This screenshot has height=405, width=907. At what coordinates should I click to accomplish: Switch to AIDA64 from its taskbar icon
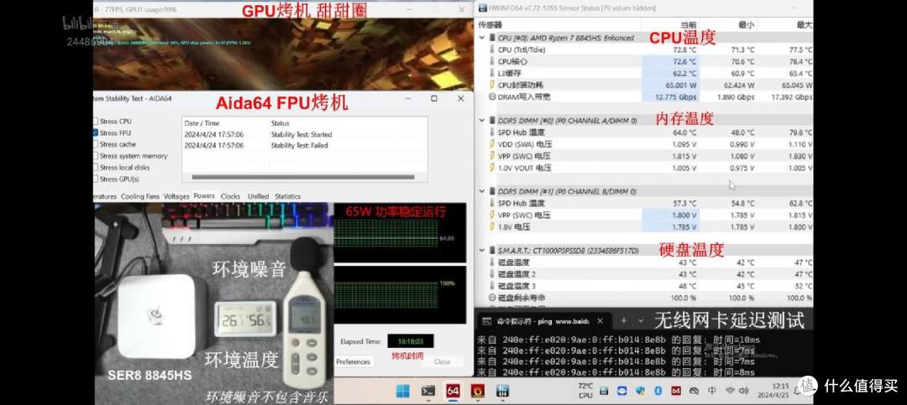(453, 391)
